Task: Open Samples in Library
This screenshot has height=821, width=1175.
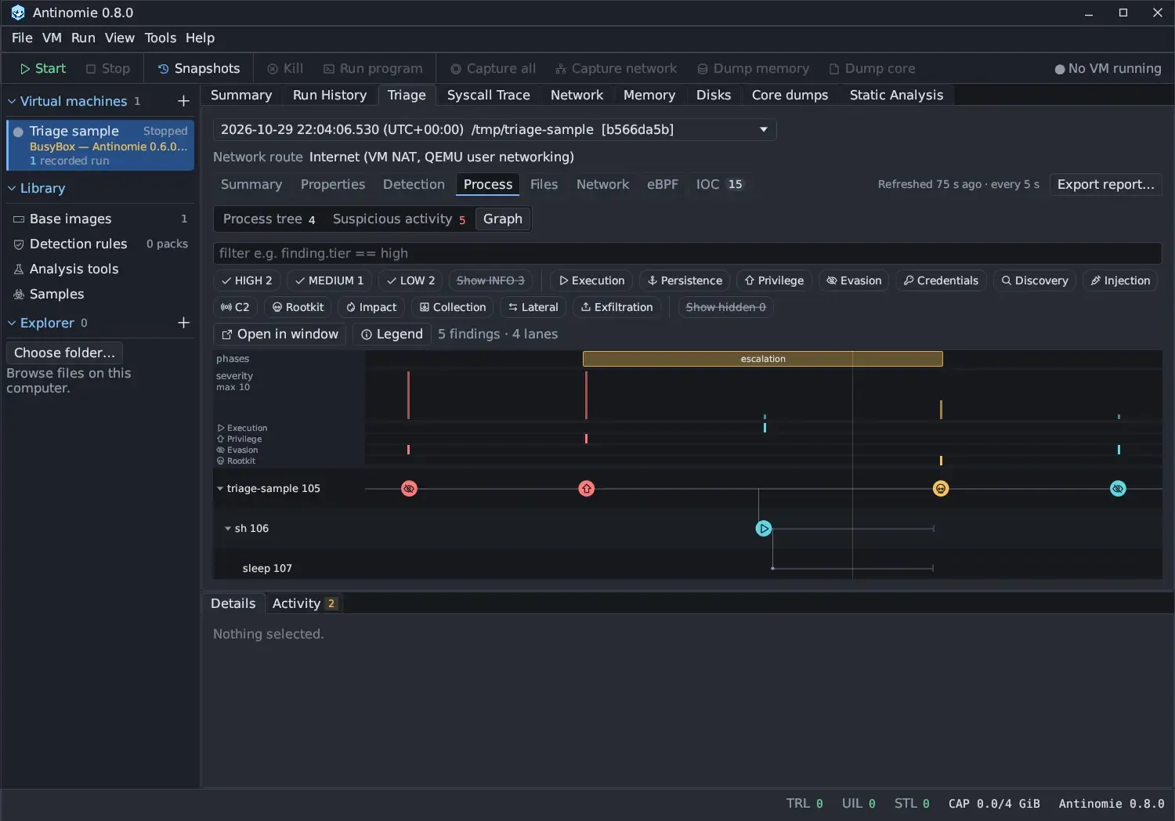Action: tap(100, 294)
